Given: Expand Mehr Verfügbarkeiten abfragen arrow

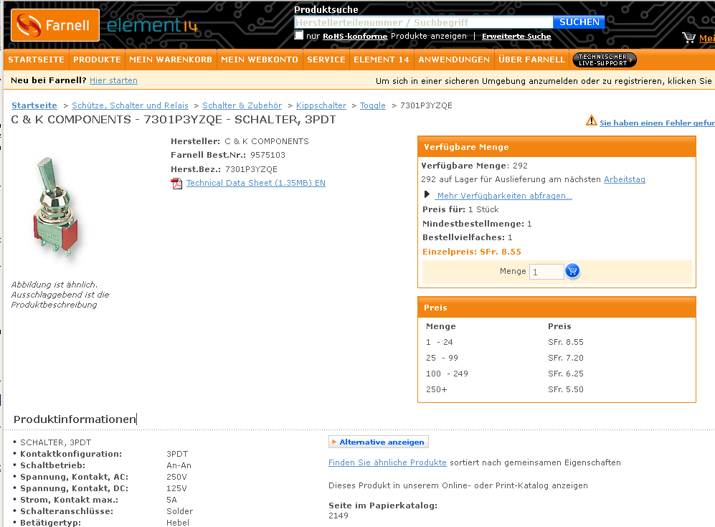Looking at the screenshot, I should pyautogui.click(x=427, y=194).
